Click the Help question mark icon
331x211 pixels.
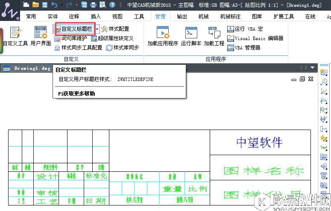(x=112, y=5)
